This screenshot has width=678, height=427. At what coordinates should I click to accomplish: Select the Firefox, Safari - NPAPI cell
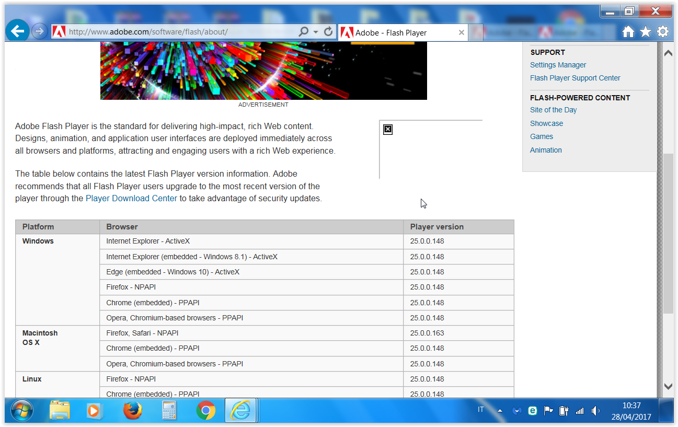tap(251, 333)
